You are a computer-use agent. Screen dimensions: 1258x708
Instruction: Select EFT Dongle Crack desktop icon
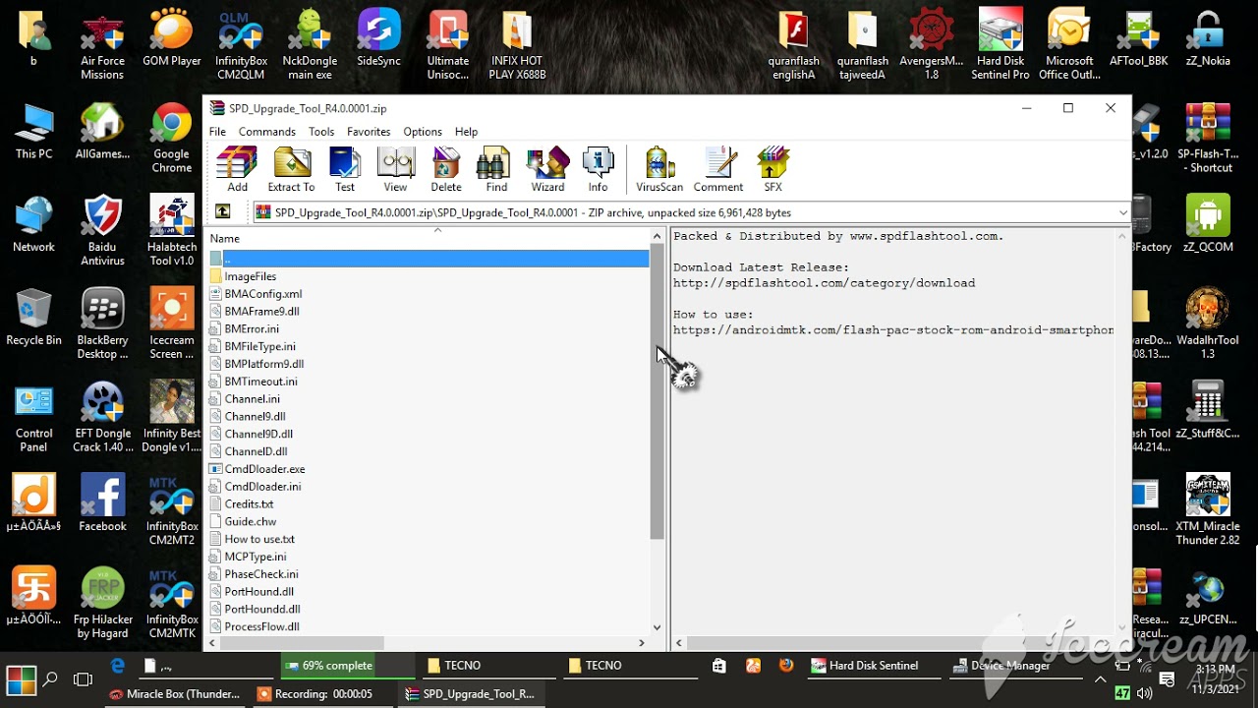click(102, 417)
